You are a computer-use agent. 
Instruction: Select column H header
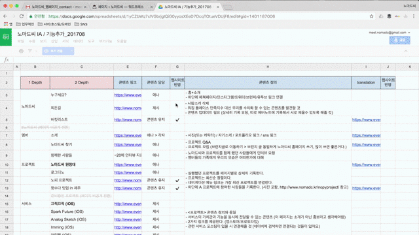[x=268, y=67]
